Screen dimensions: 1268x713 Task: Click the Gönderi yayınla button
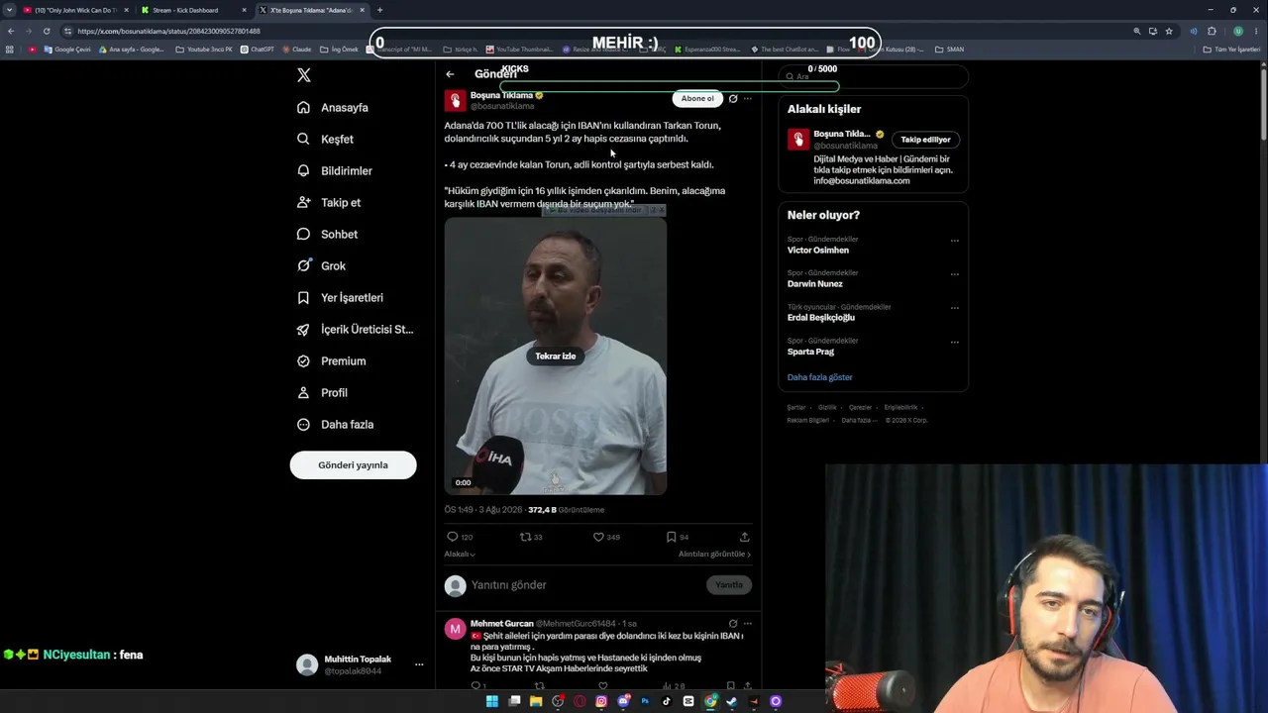click(353, 465)
